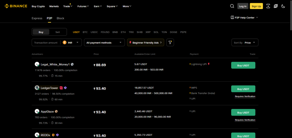Expand the P2P Help Center dropdown

[257, 17]
